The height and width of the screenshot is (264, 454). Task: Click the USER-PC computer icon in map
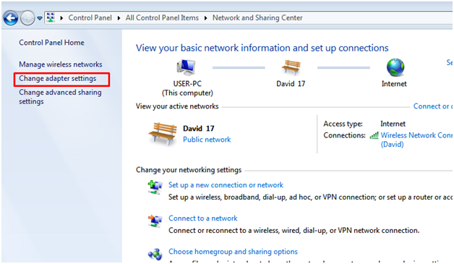point(187,67)
